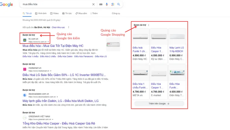The image size is (230, 130).
Task: Select the Tất cả tab
Action: click(27, 13)
